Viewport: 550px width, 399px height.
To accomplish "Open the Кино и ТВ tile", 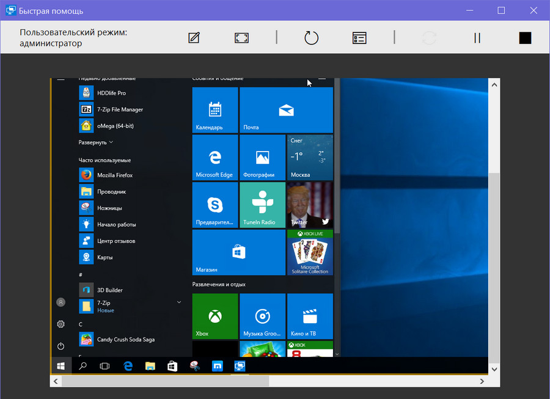I will [310, 317].
